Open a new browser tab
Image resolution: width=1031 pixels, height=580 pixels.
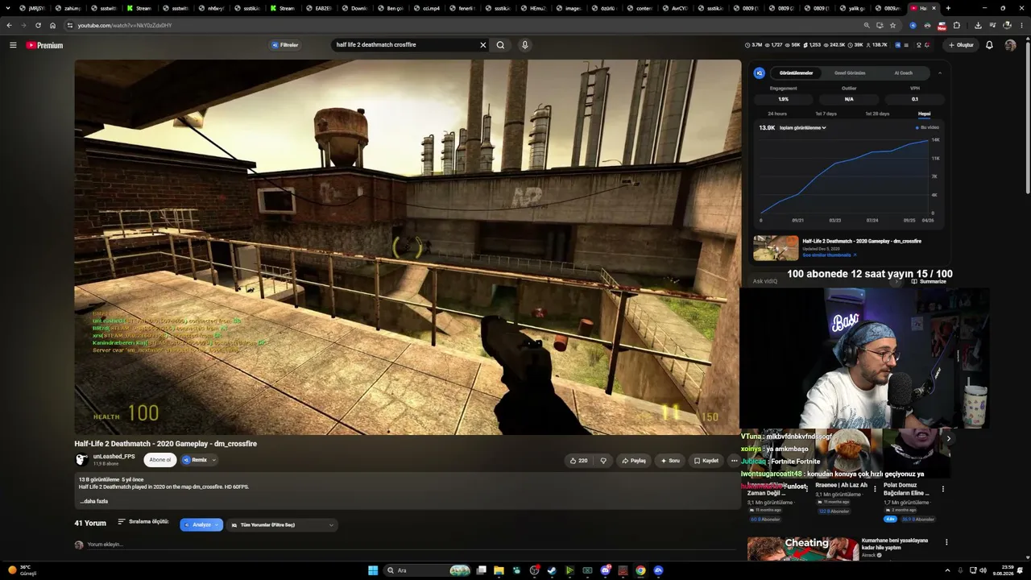pyautogui.click(x=948, y=8)
